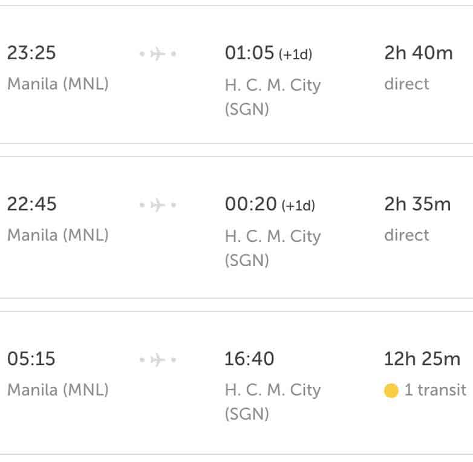This screenshot has height=462, width=473.
Task: Click Manila (MNL) under the 23:25 departure
Action: coord(57,83)
